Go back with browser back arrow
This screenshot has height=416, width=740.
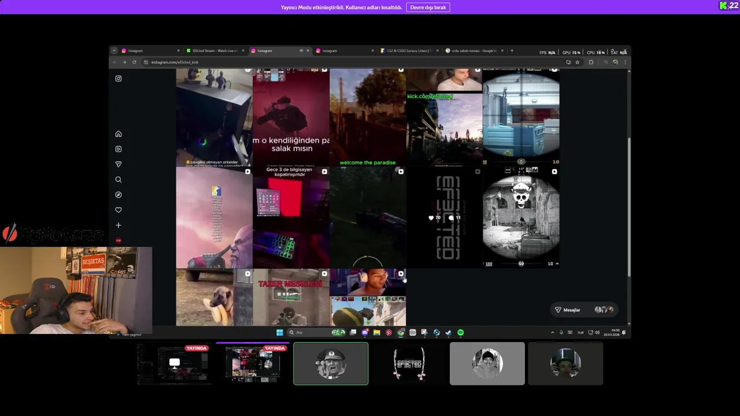click(x=114, y=62)
